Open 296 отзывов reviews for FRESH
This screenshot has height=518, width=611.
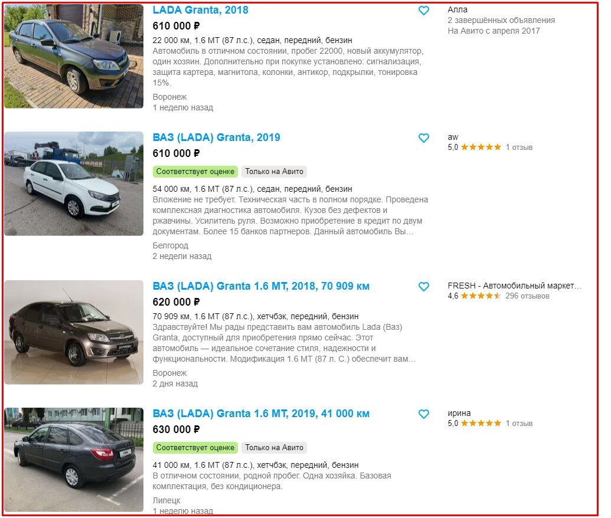[x=527, y=296]
